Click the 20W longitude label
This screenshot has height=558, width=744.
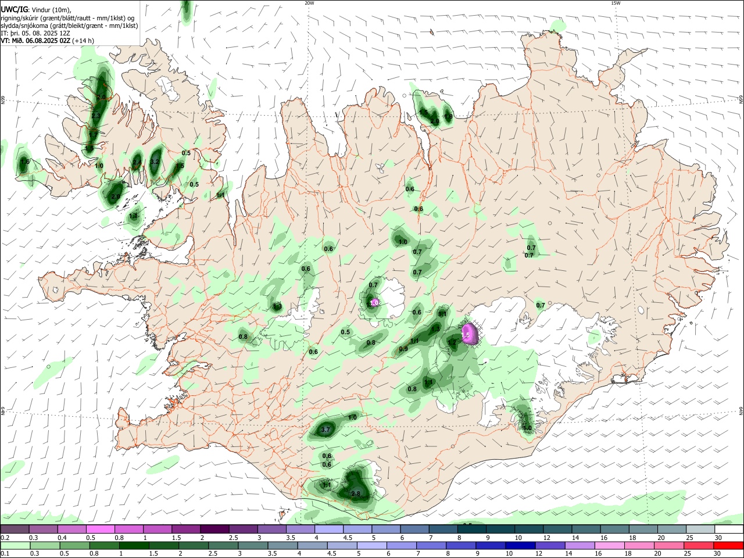[309, 3]
